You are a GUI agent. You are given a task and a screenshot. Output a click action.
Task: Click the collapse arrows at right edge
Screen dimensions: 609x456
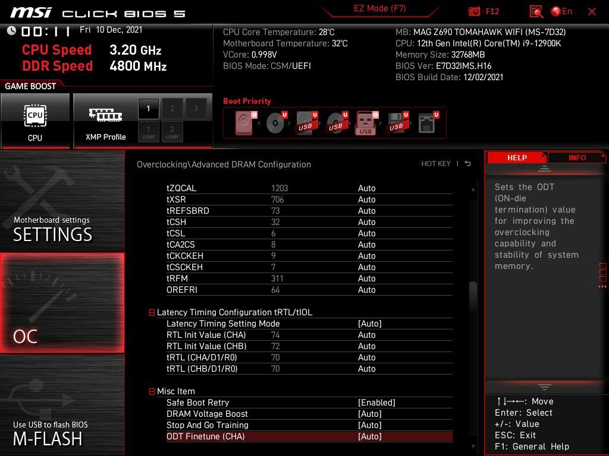[x=602, y=287]
